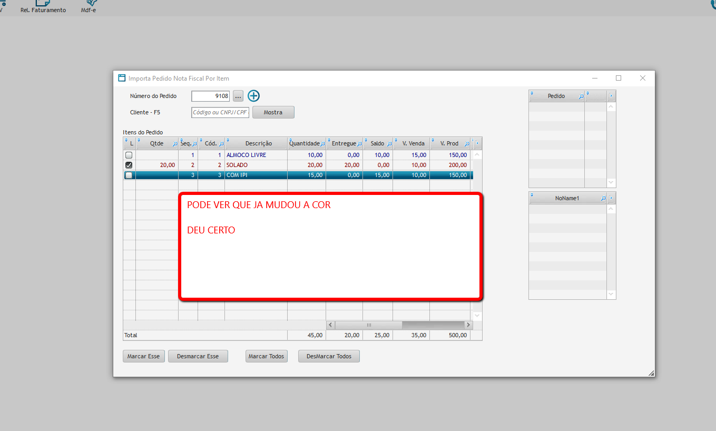Click the chevron at right of Pedido grid header
The width and height of the screenshot is (716, 431).
[x=611, y=95]
